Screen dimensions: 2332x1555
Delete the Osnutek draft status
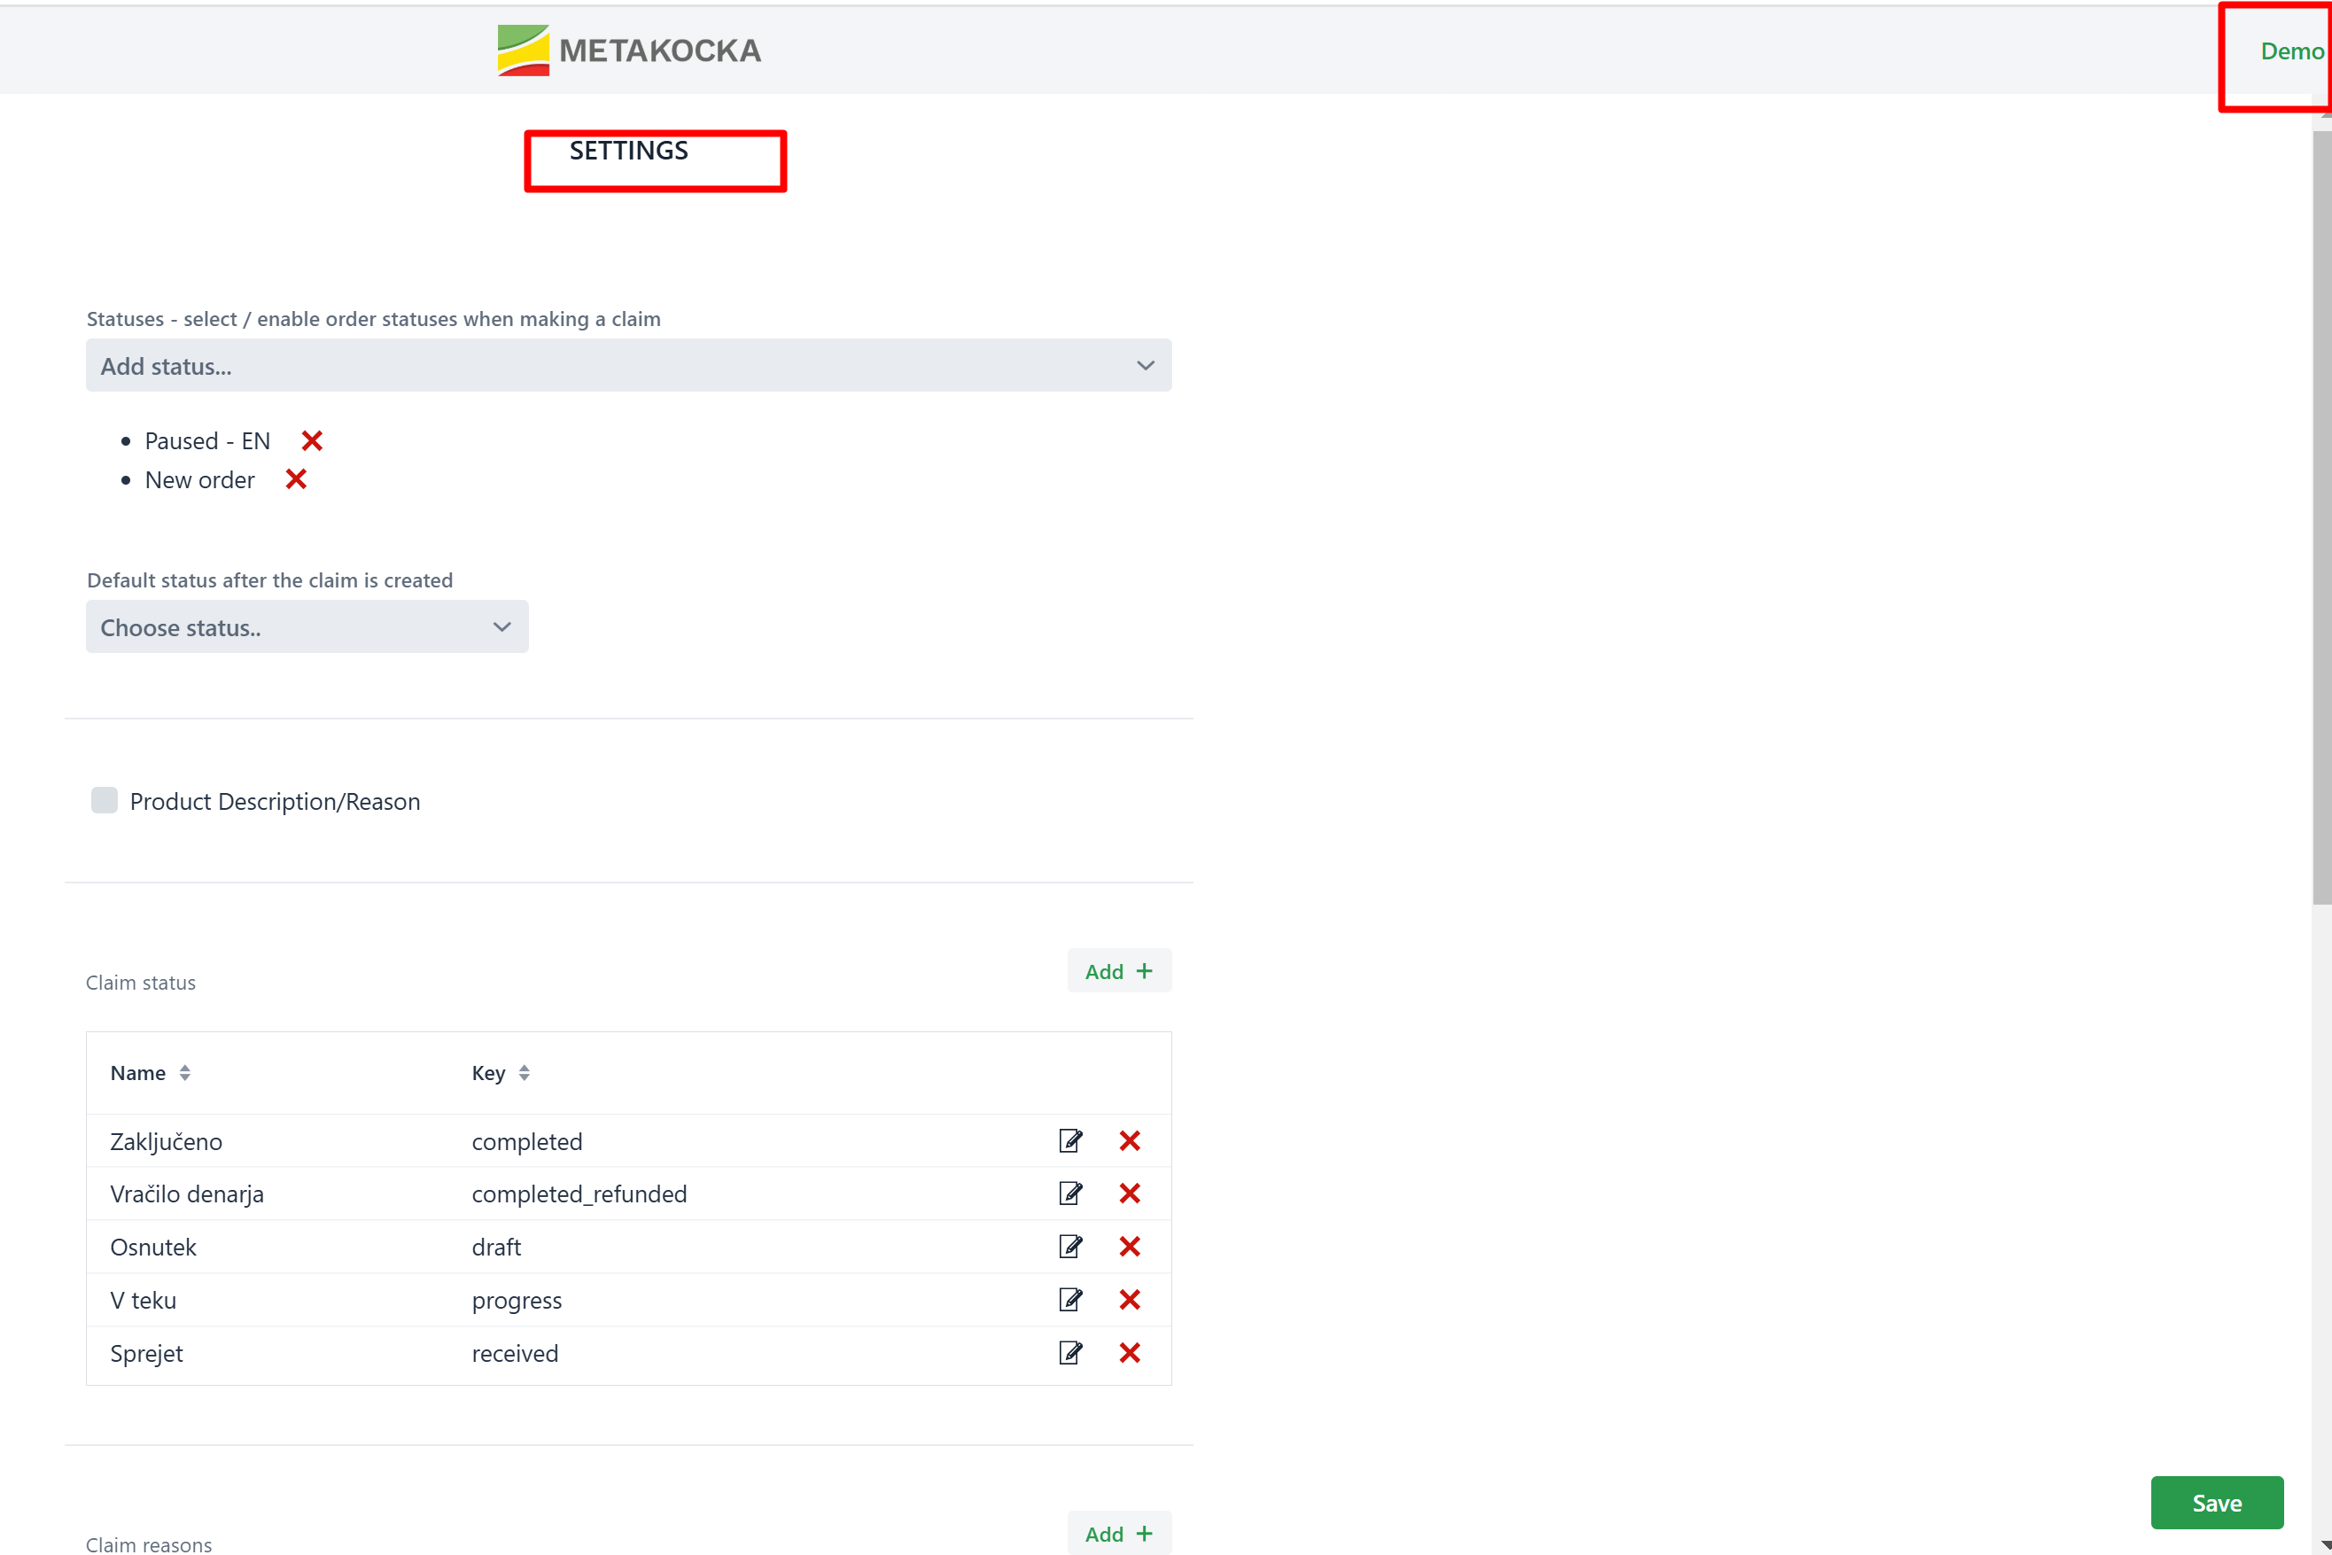1130,1247
